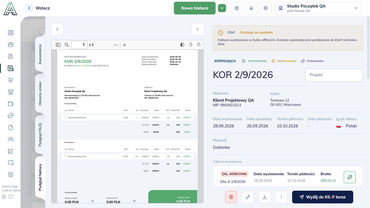This screenshot has height=208, width=370.
Task: Click ZAL. KOŃCOWA badge
Action: 234,174
